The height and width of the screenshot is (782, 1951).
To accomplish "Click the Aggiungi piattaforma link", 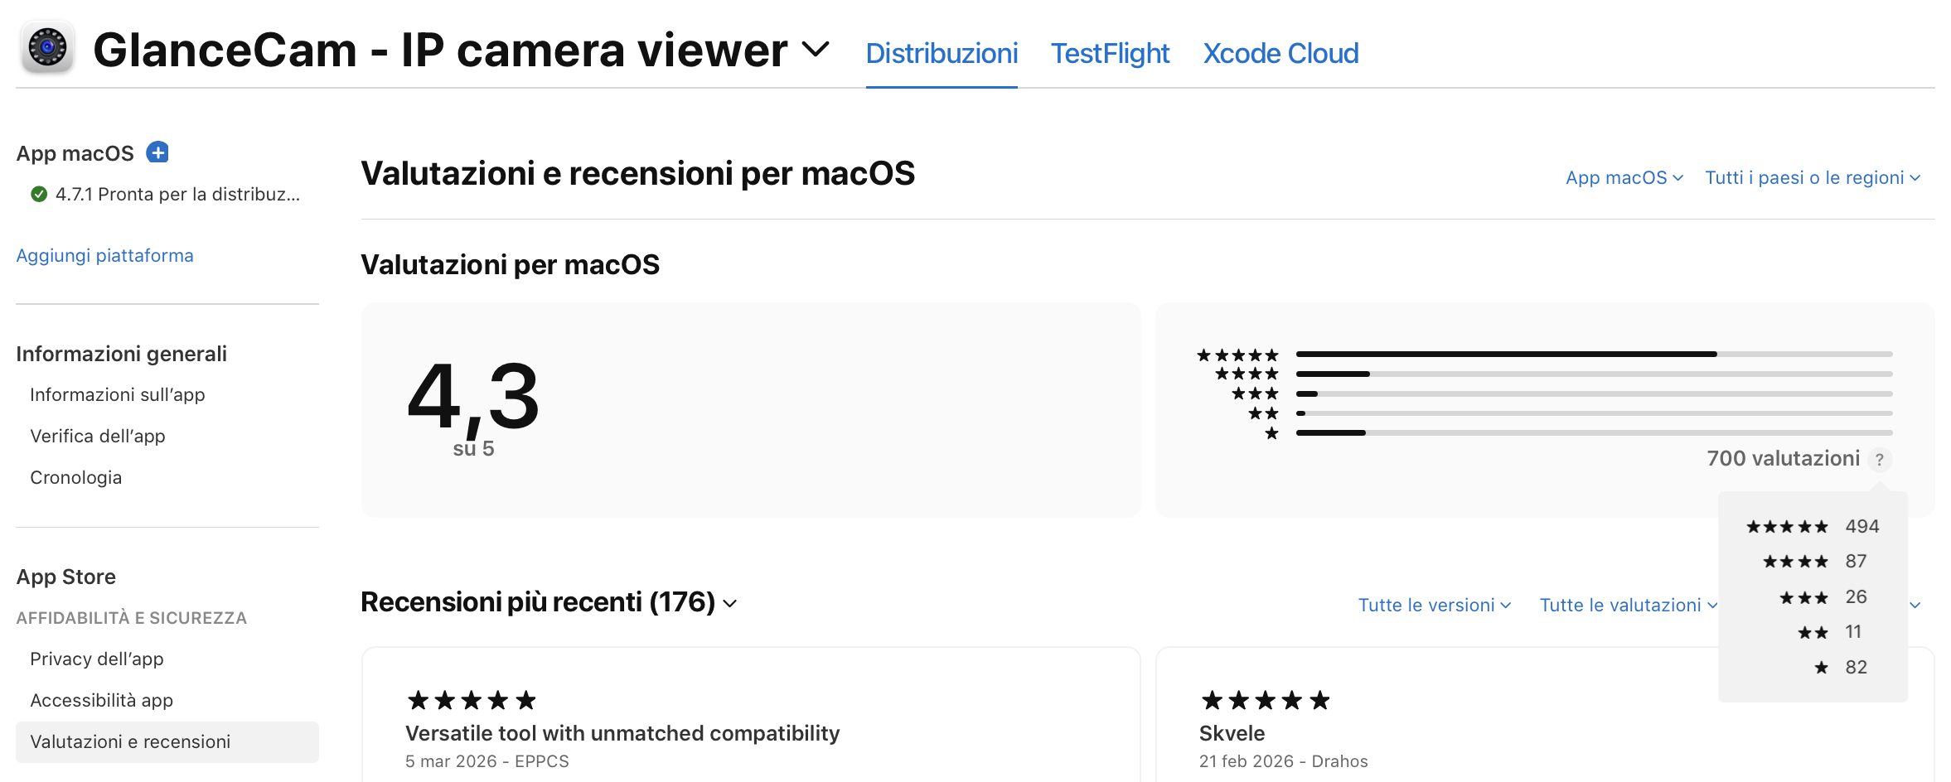I will [x=104, y=256].
